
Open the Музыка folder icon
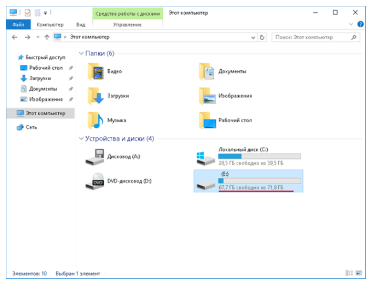coord(96,120)
